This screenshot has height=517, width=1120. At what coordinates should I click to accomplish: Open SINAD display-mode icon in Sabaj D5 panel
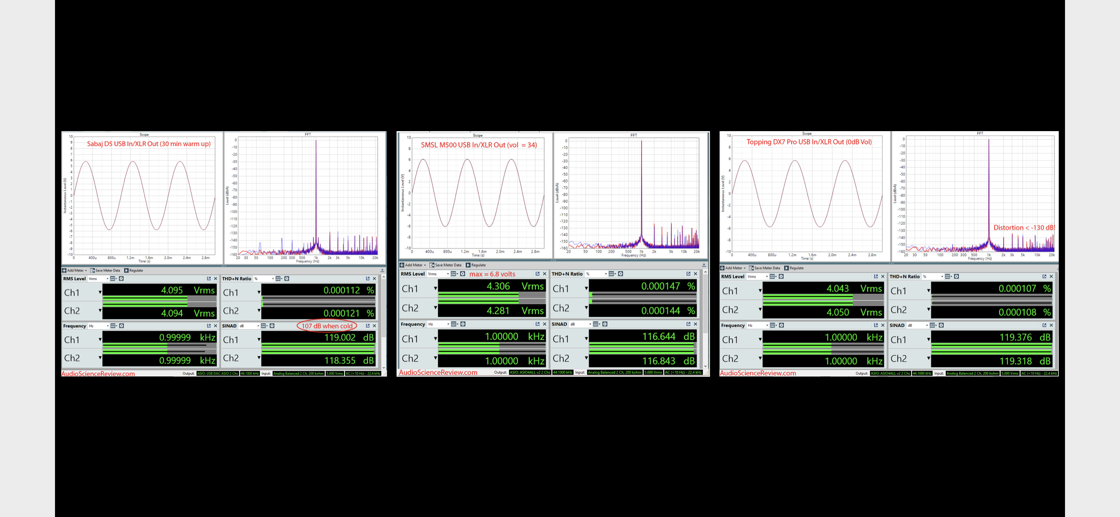point(264,326)
